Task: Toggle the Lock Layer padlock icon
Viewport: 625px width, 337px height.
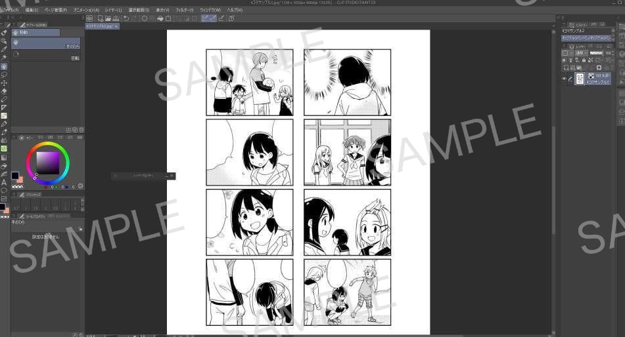Action: pos(584,60)
